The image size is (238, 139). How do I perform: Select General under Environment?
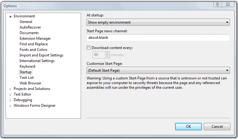(x=26, y=22)
